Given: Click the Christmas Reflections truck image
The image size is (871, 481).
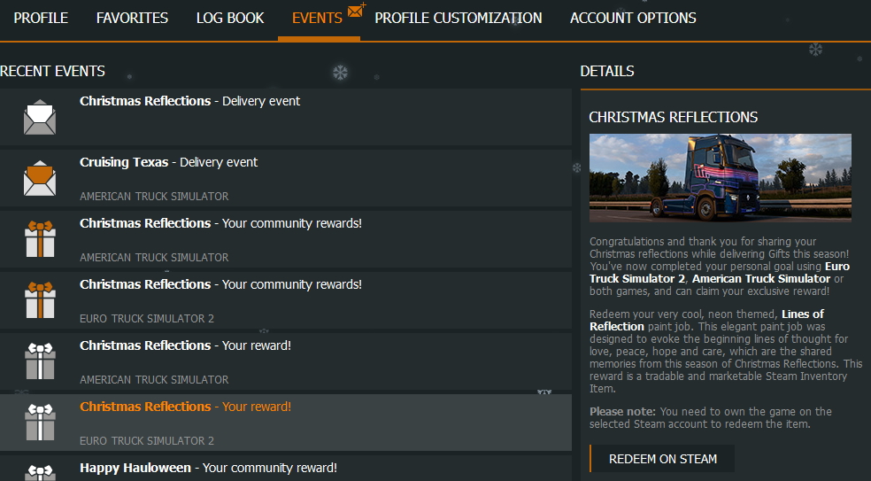Looking at the screenshot, I should tap(720, 178).
